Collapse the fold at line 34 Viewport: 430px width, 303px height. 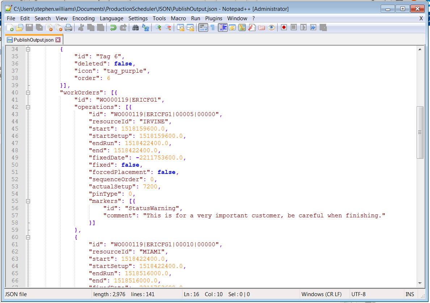pyautogui.click(x=28, y=49)
